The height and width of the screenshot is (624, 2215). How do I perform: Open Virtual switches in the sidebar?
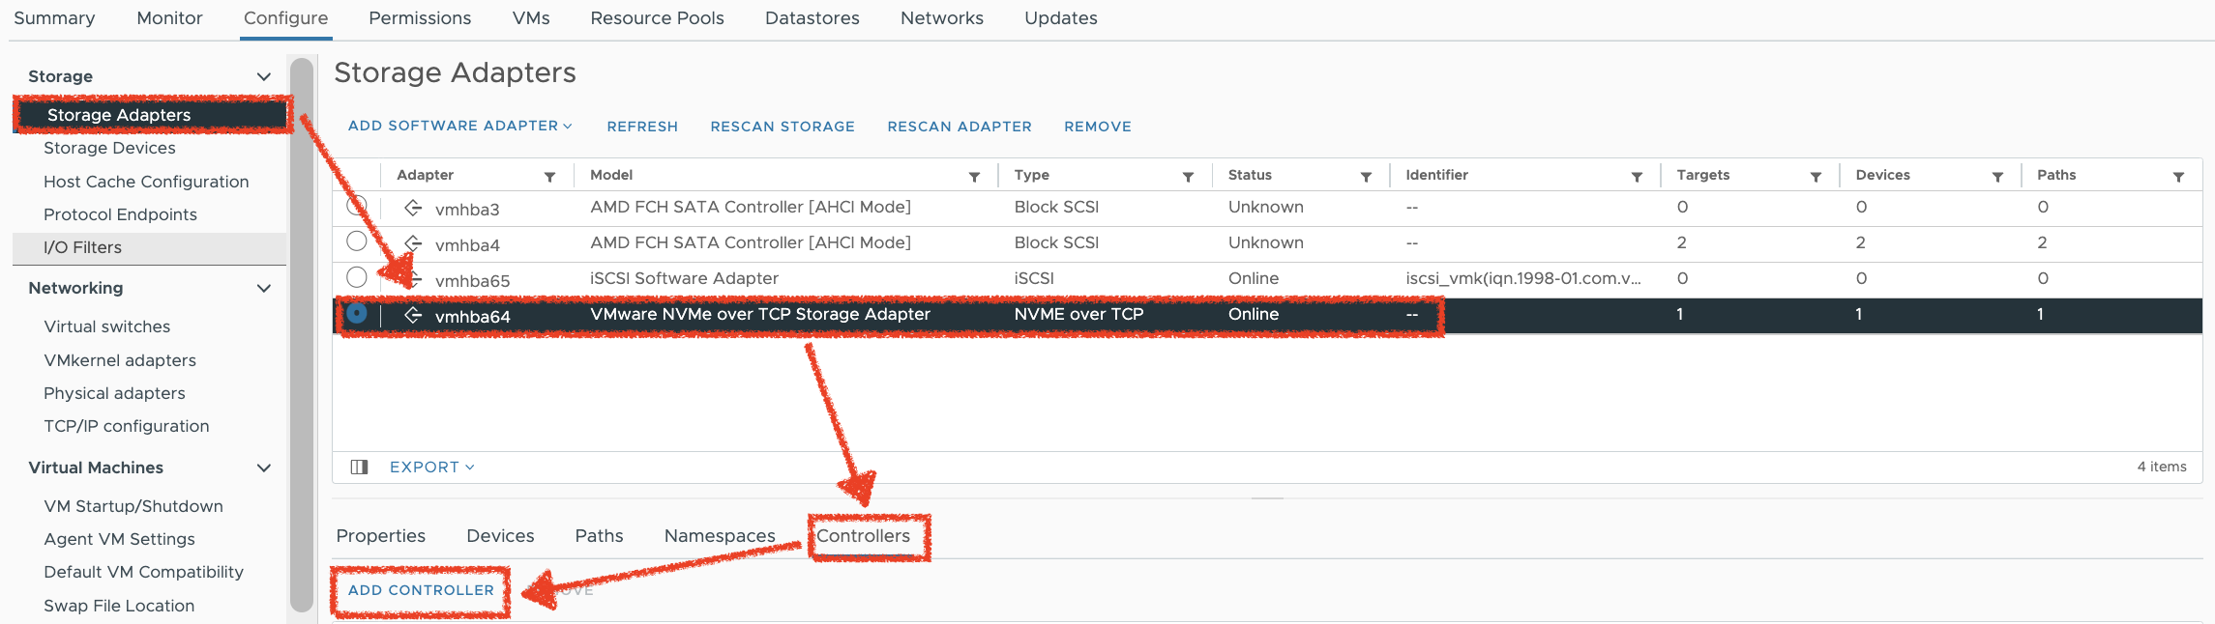coord(106,326)
